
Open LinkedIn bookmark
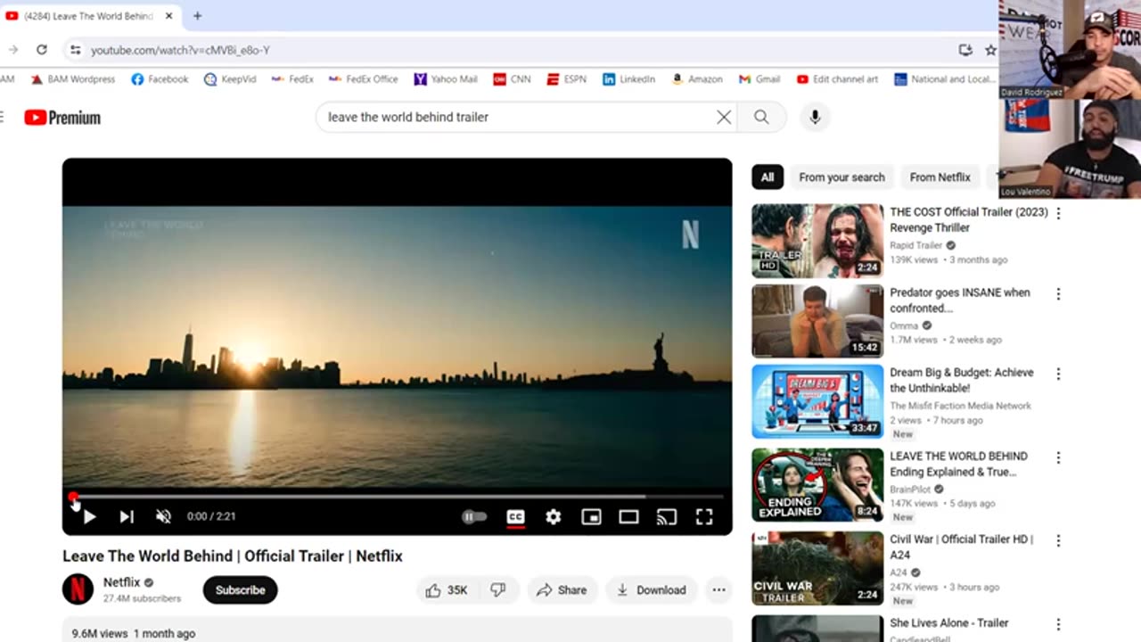point(628,79)
